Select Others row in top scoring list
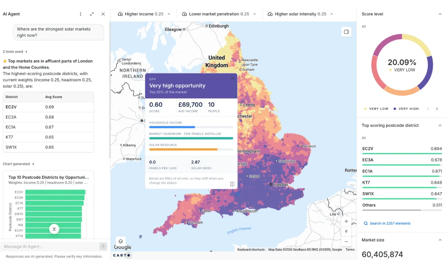This screenshot has width=447, height=261. tap(402, 206)
